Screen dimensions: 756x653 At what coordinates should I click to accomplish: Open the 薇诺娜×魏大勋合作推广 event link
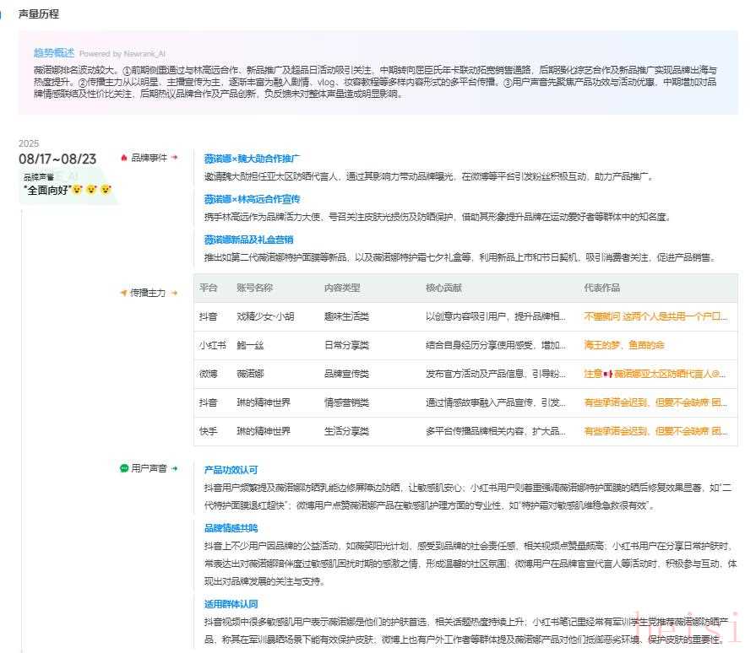point(252,159)
